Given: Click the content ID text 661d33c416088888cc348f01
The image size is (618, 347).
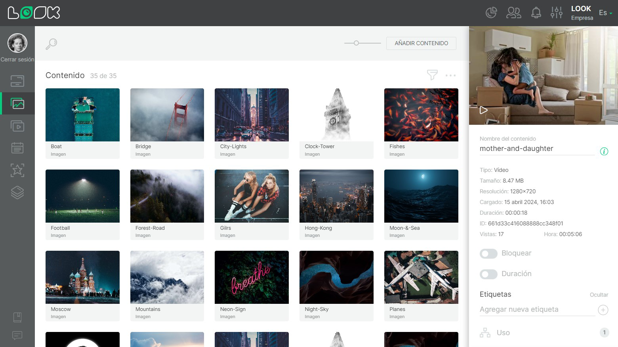Looking at the screenshot, I should tap(525, 223).
